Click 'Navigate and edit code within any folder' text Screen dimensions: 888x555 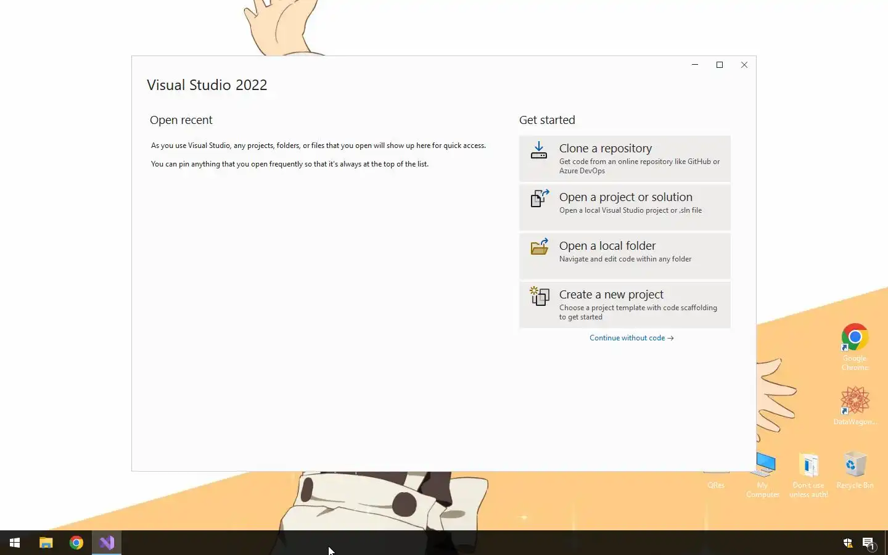(625, 259)
